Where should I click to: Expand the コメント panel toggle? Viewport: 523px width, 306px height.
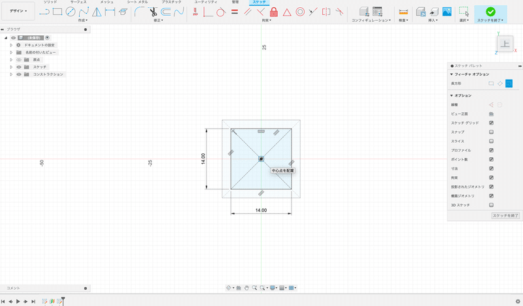tap(86, 288)
